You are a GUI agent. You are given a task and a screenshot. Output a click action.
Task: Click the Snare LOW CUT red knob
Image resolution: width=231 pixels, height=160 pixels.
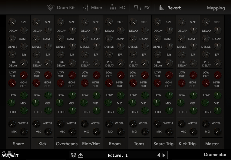coord(24,75)
